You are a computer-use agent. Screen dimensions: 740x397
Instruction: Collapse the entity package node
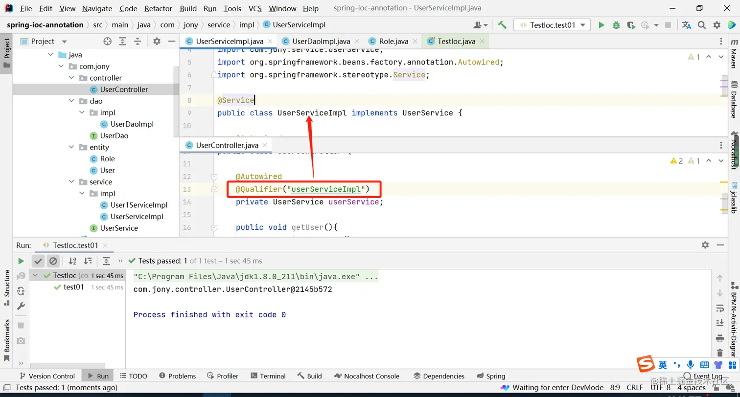click(71, 147)
